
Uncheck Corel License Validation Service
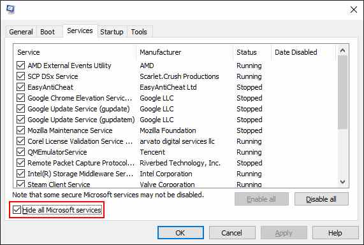20,141
